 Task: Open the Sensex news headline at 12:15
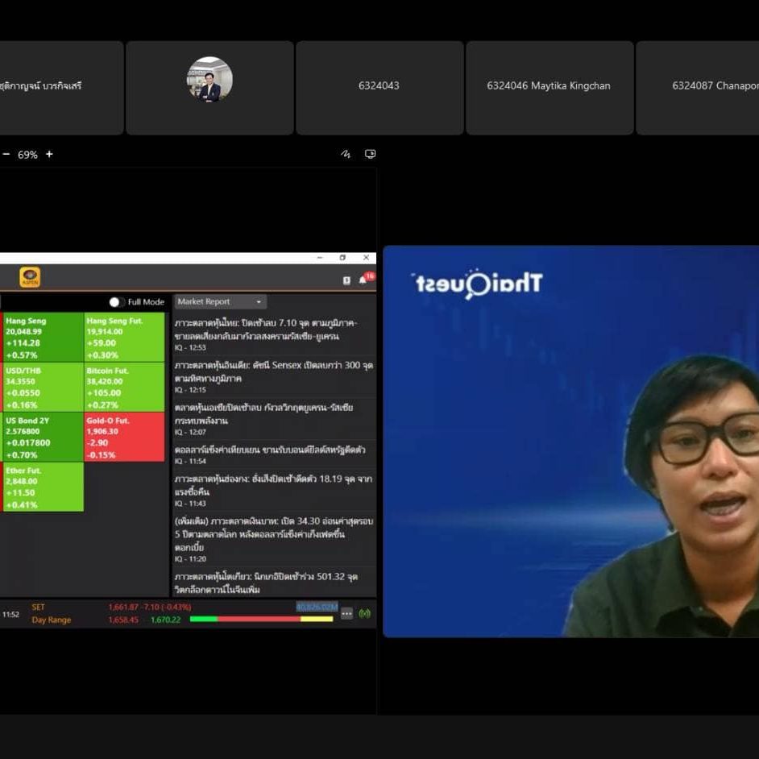tap(273, 371)
